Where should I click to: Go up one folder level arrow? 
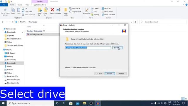pyautogui.click(x=13, y=22)
